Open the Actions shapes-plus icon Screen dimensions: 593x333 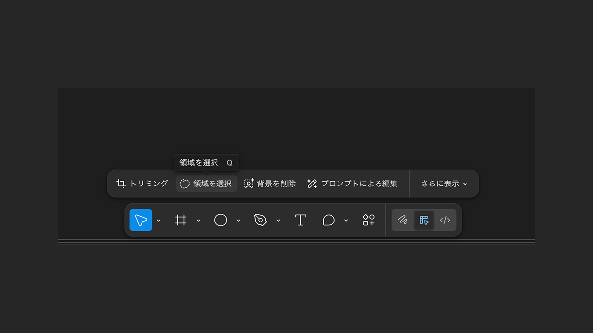point(368,220)
